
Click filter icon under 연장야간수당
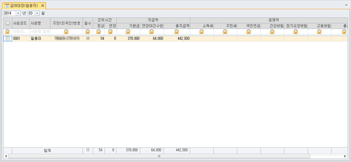(x=152, y=31)
